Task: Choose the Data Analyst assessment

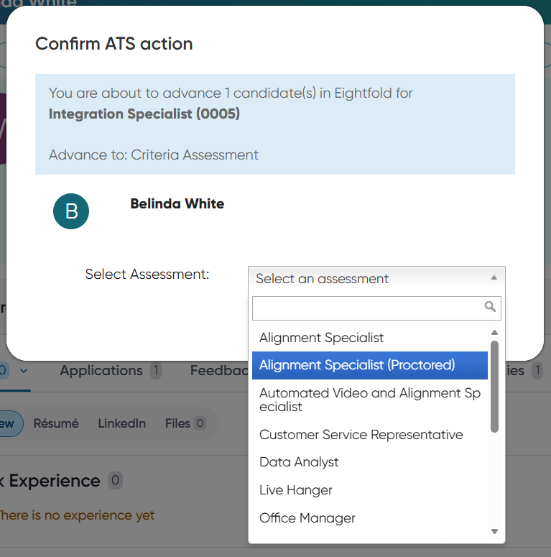Action: [299, 462]
